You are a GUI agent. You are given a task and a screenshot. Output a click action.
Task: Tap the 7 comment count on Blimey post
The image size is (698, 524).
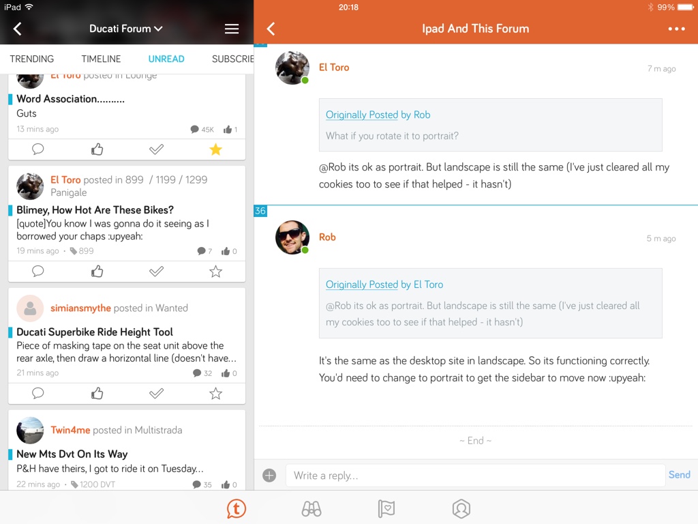point(204,251)
